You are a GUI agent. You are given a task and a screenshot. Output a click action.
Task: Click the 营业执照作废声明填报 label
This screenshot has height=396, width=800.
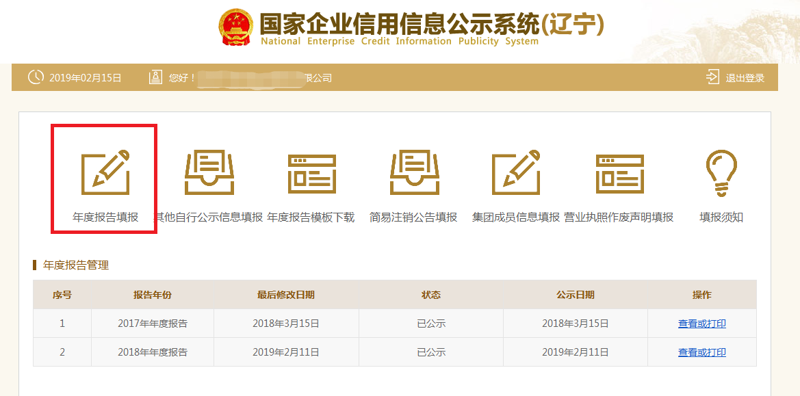619,217
